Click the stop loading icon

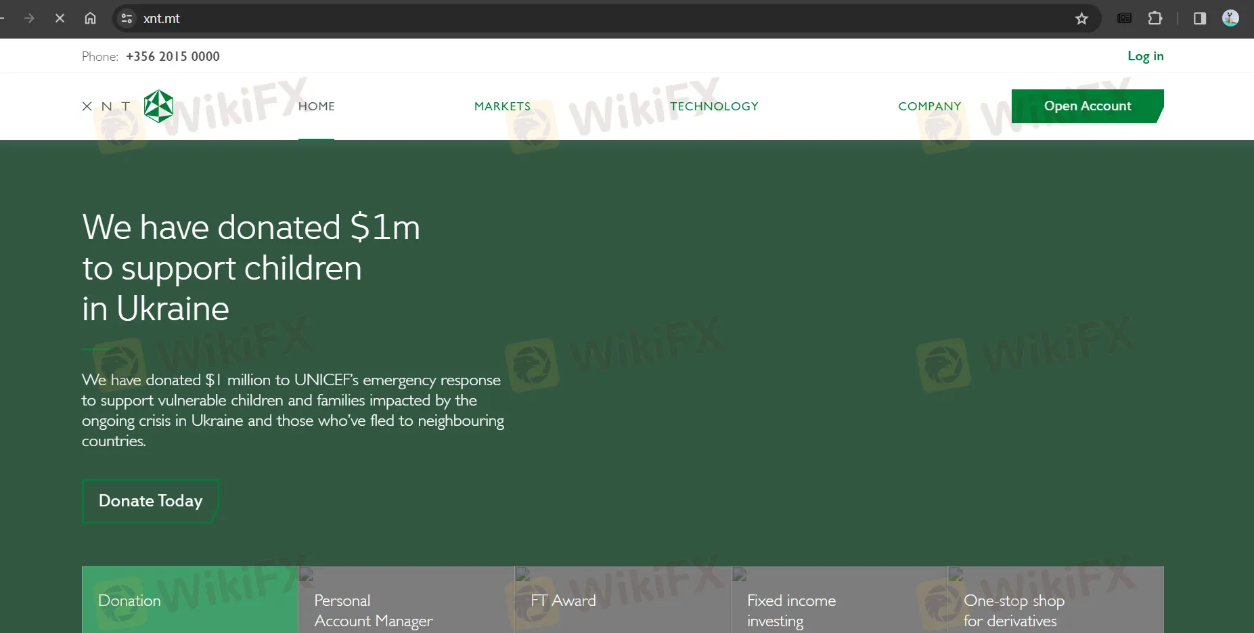coord(60,18)
